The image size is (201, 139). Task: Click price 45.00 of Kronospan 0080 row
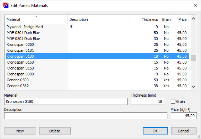point(182,74)
